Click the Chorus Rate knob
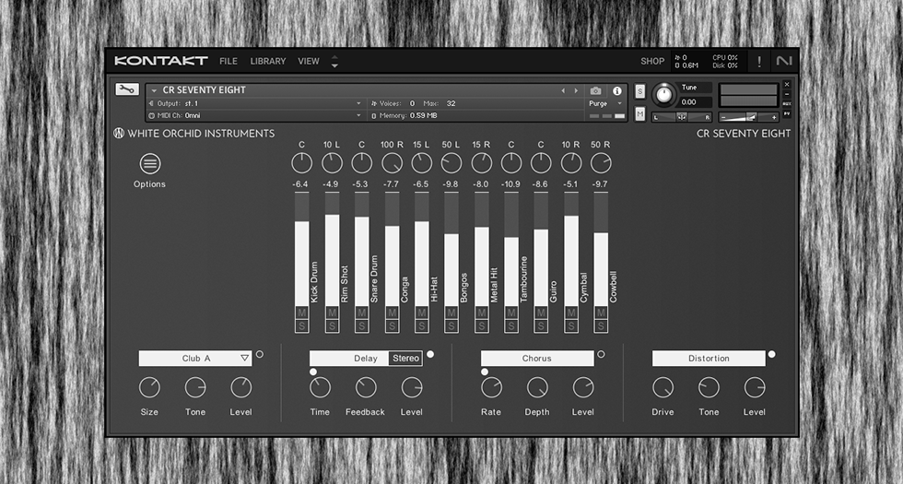 point(491,388)
